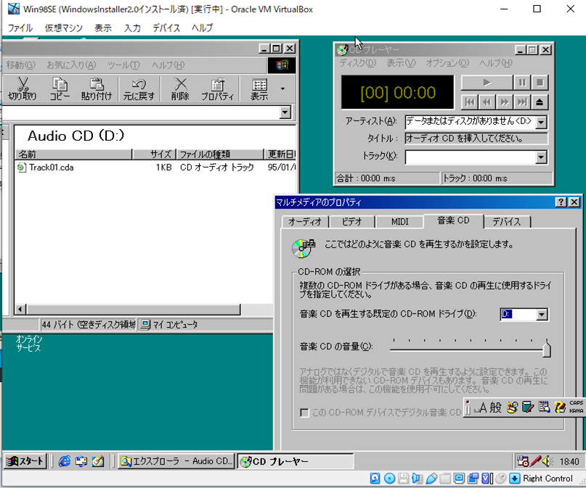
Task: Click the Cut (切り取り) toolbar button in Explorer
Action: (23, 88)
